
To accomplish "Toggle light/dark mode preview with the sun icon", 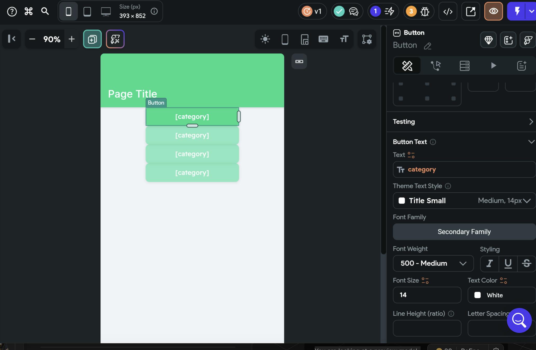I will pyautogui.click(x=265, y=39).
